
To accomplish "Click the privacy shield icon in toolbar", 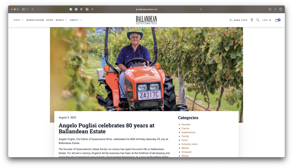I will click(x=82, y=9).
